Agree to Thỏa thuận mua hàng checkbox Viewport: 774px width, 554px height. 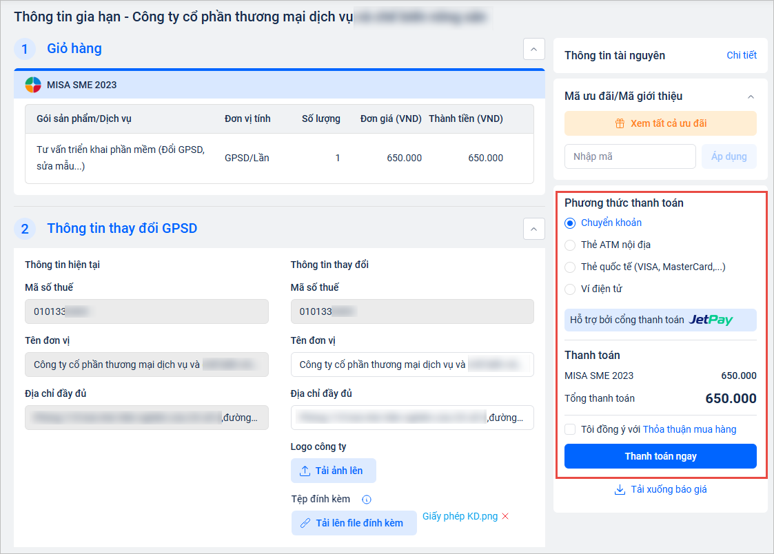tap(570, 430)
